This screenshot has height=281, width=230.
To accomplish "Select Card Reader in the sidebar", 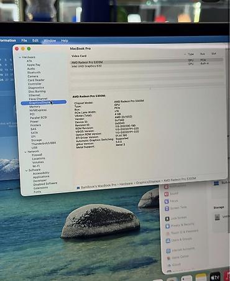I will [x=36, y=80].
